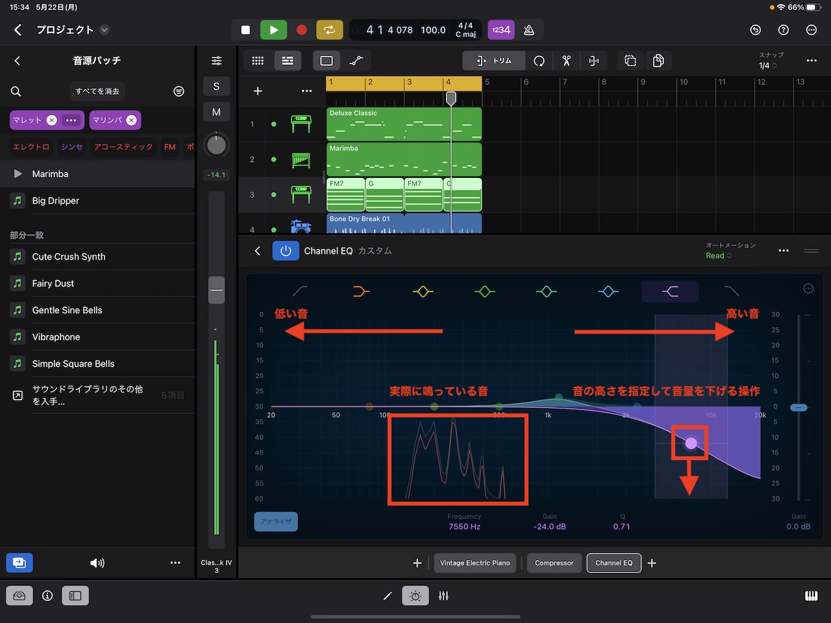Solo the channel with the S button
The height and width of the screenshot is (623, 831).
(216, 86)
